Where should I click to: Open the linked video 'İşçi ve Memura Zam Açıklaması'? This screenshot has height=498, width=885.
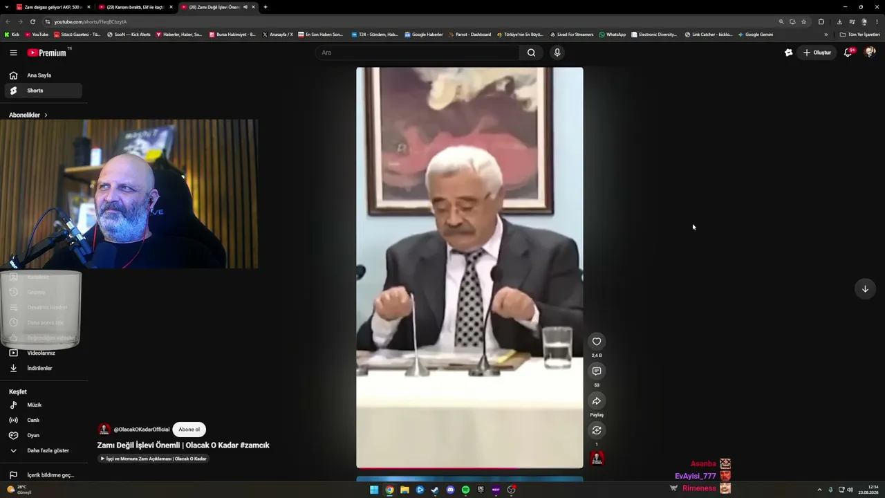click(153, 459)
